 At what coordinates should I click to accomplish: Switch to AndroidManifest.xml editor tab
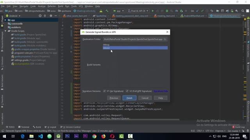coord(194,16)
